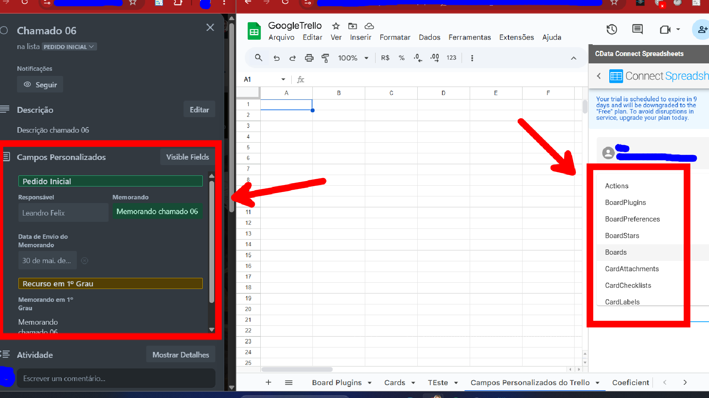Open the Ver menu
Image resolution: width=709 pixels, height=398 pixels.
click(336, 37)
